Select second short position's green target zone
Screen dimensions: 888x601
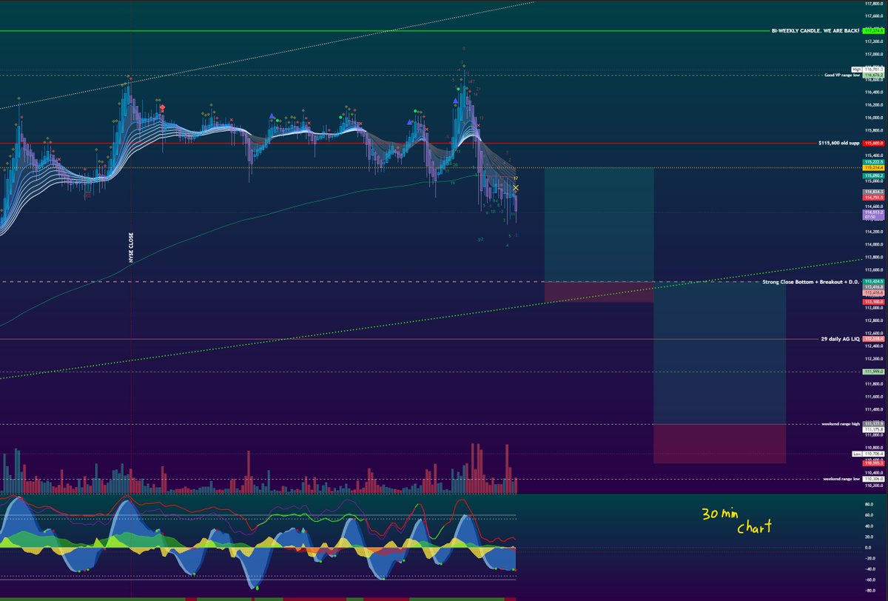click(x=720, y=353)
